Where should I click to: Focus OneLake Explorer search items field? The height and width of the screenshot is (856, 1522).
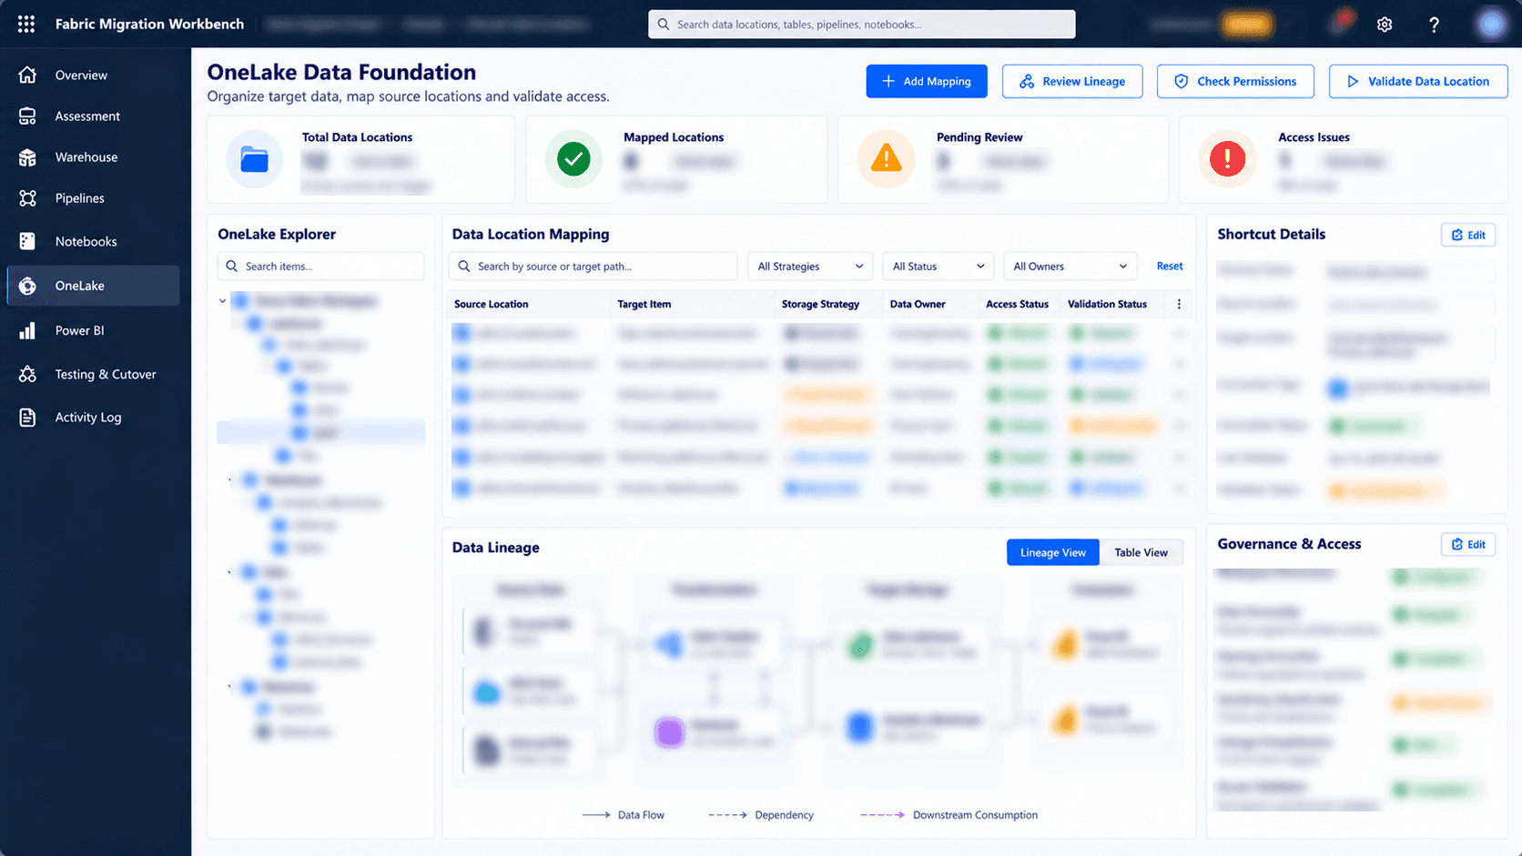click(x=320, y=267)
